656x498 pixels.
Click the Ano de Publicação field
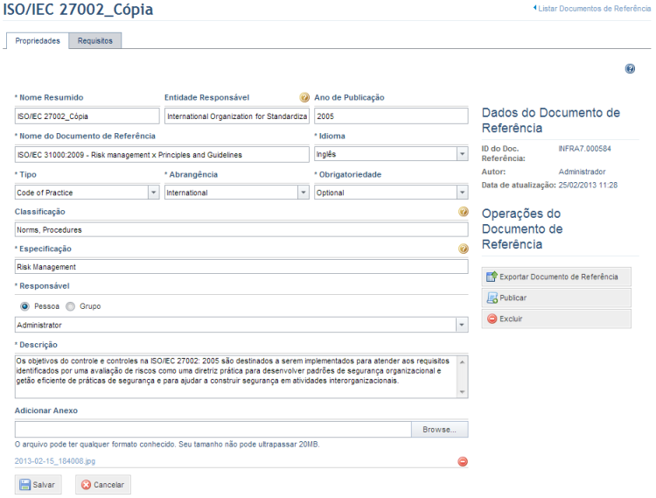[391, 116]
